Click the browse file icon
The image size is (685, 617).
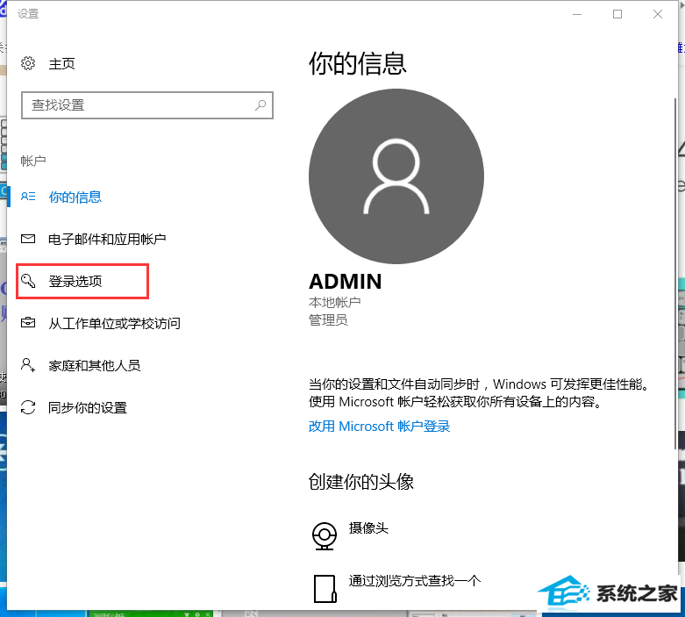[325, 589]
